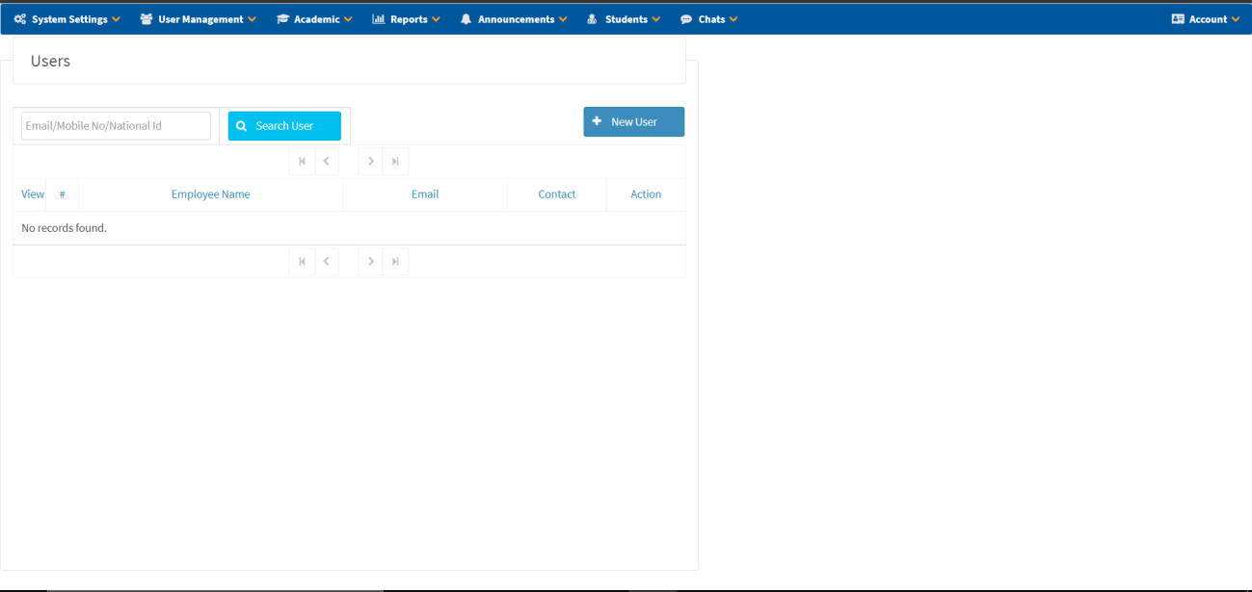Click the gears icon beside System Settings
The image size is (1252, 592).
click(19, 19)
